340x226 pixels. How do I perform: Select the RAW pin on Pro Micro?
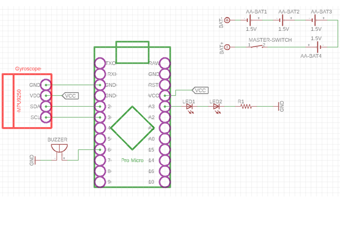point(165,63)
